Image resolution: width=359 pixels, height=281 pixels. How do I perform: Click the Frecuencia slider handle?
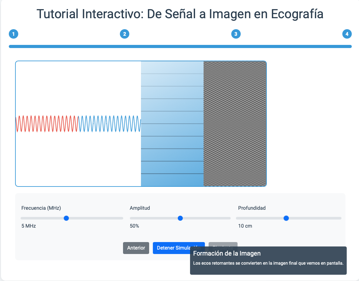66,218
